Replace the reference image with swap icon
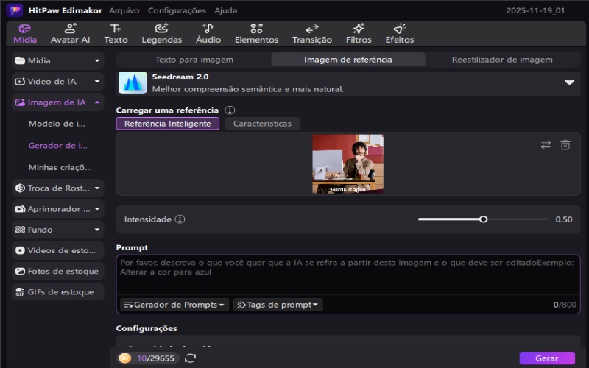The width and height of the screenshot is (589, 368). (546, 144)
